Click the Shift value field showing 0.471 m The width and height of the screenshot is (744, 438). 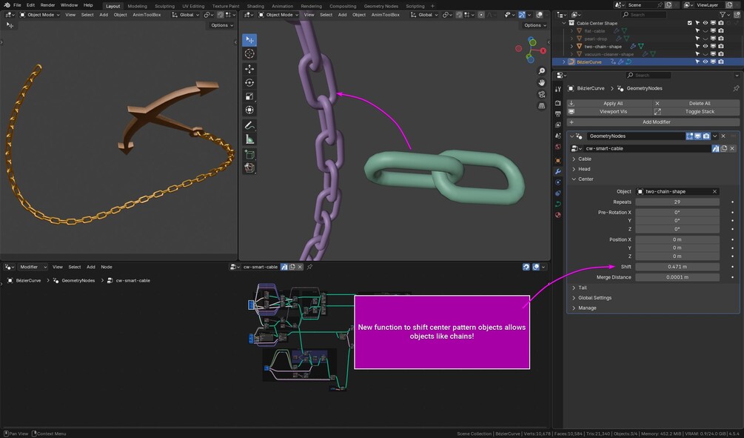(677, 267)
